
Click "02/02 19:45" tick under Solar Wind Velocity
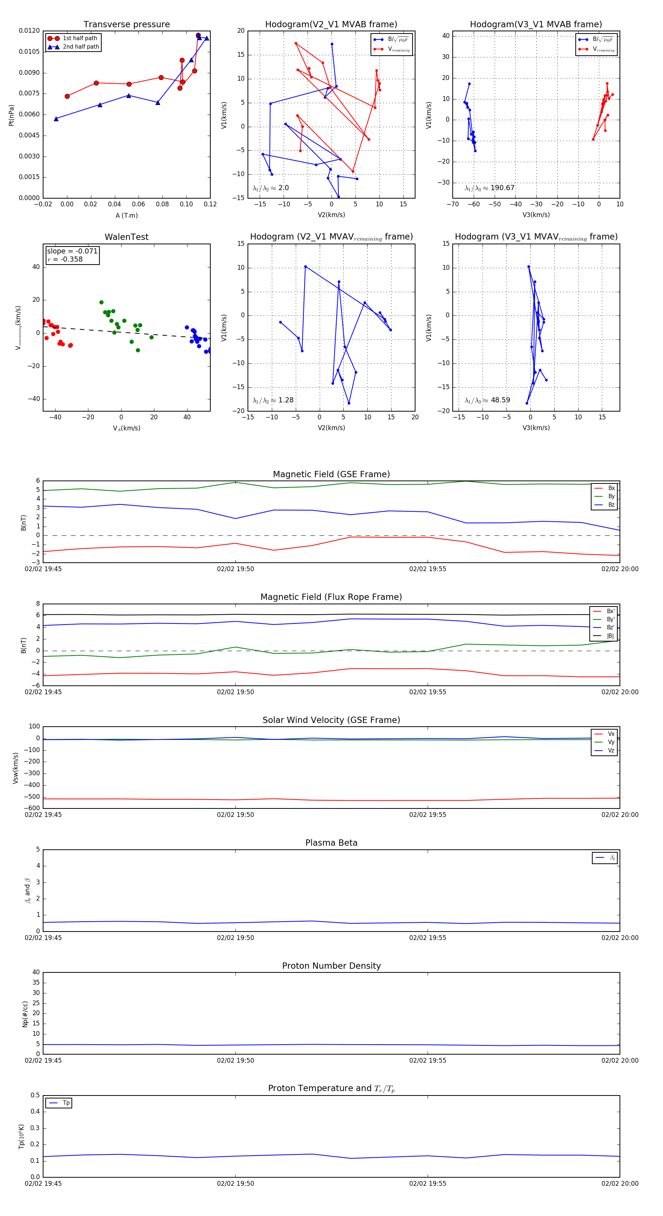click(43, 815)
